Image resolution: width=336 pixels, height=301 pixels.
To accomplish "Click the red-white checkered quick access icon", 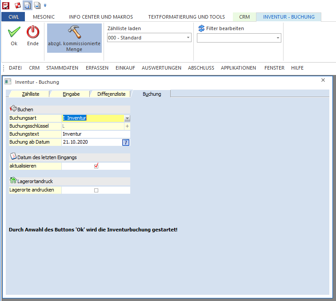I will 18,5.
